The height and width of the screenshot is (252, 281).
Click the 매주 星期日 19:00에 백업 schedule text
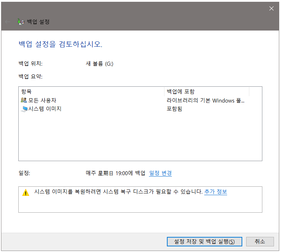pyautogui.click(x=115, y=173)
